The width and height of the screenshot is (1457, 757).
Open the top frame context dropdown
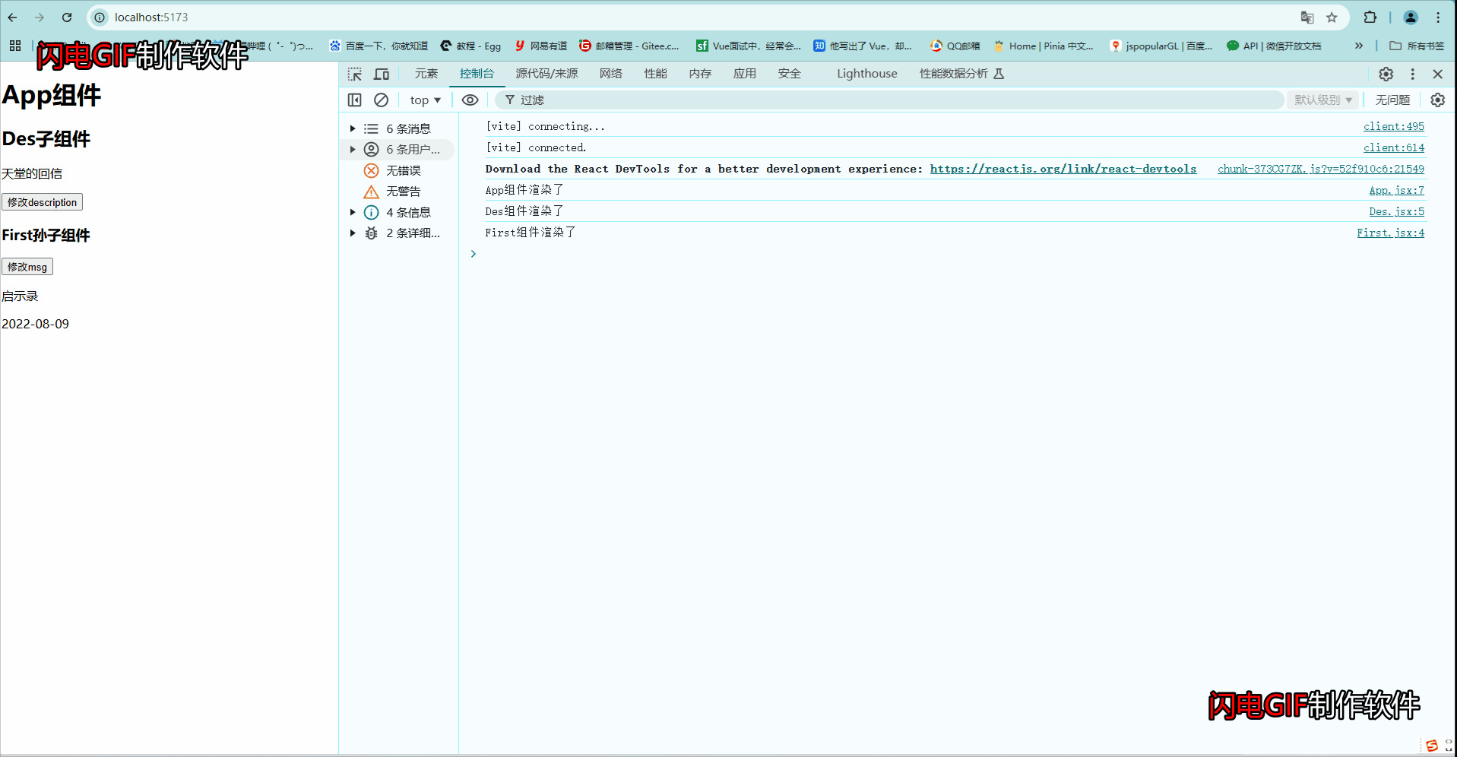pyautogui.click(x=424, y=100)
